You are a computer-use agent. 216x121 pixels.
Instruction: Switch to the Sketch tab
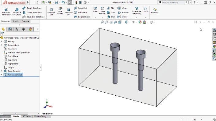pos(15,21)
